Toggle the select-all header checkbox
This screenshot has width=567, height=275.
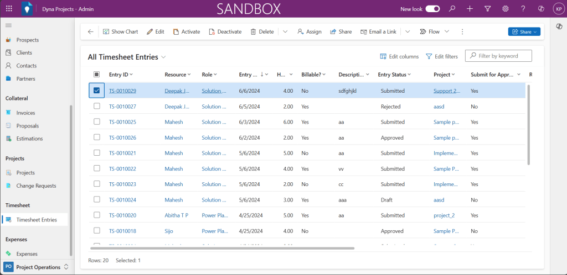pos(97,75)
